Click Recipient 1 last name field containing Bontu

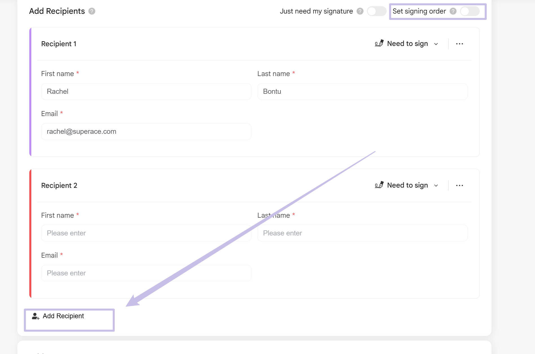tap(362, 92)
